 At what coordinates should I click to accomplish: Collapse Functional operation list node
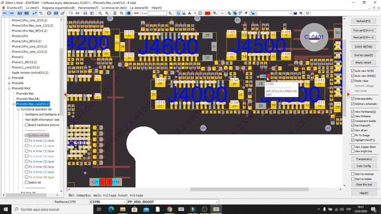click(x=18, y=109)
